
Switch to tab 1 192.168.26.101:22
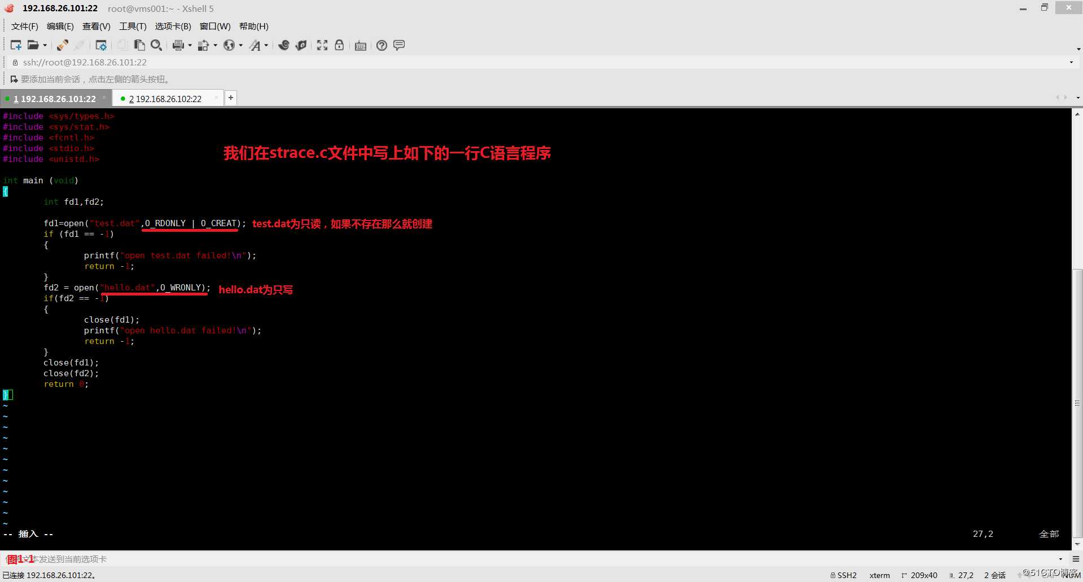55,99
